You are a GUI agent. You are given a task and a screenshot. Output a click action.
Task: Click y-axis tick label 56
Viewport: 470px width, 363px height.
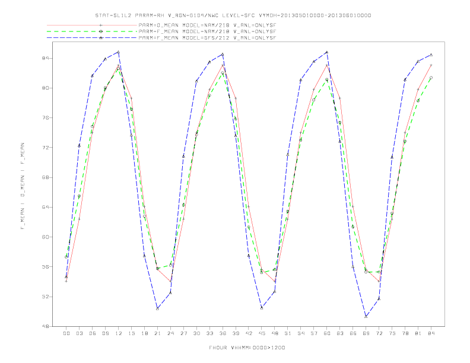45,266
